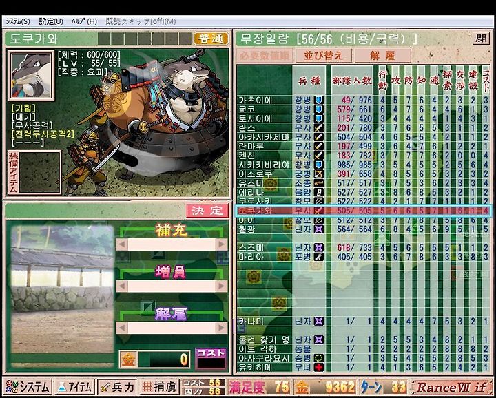Click cannon icon in 마리아 row

click(318, 257)
